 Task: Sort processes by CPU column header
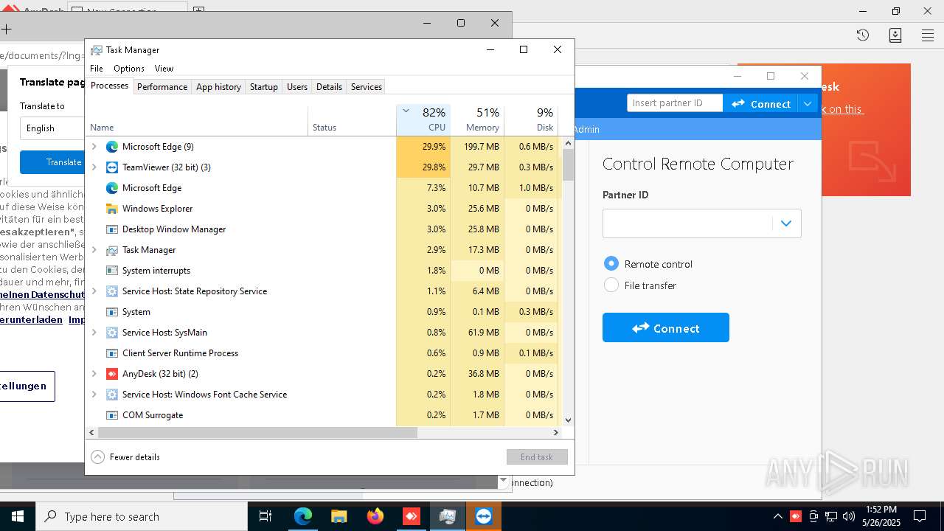click(x=423, y=119)
